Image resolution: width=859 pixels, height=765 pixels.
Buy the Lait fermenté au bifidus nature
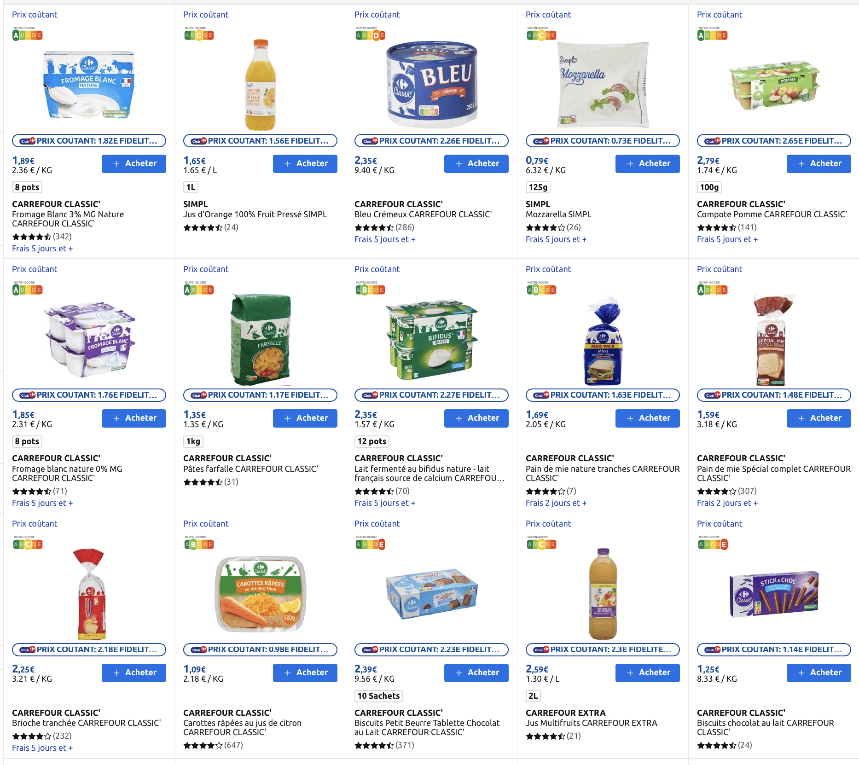476,418
